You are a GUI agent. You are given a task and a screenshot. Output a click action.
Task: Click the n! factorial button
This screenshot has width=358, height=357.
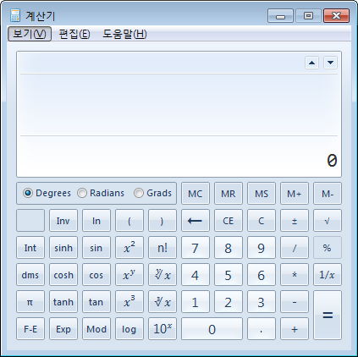pyautogui.click(x=162, y=248)
